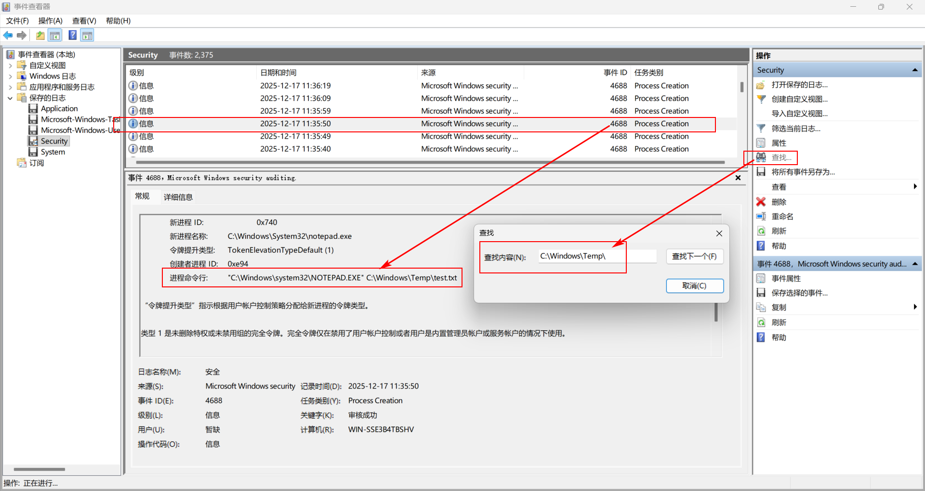Expand the Custom Views tree node

pos(10,65)
